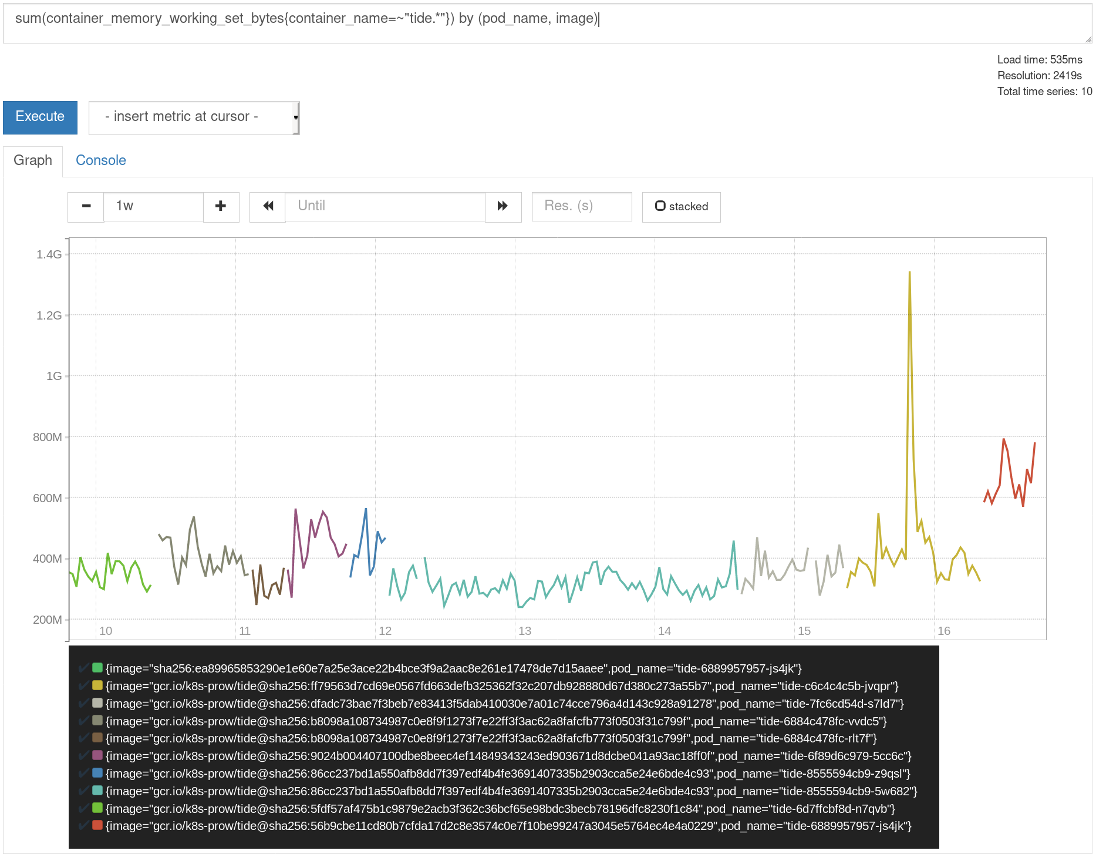Viewport: 1096px width, 854px height.
Task: Click the x-axis label 13
Action: [x=525, y=631]
